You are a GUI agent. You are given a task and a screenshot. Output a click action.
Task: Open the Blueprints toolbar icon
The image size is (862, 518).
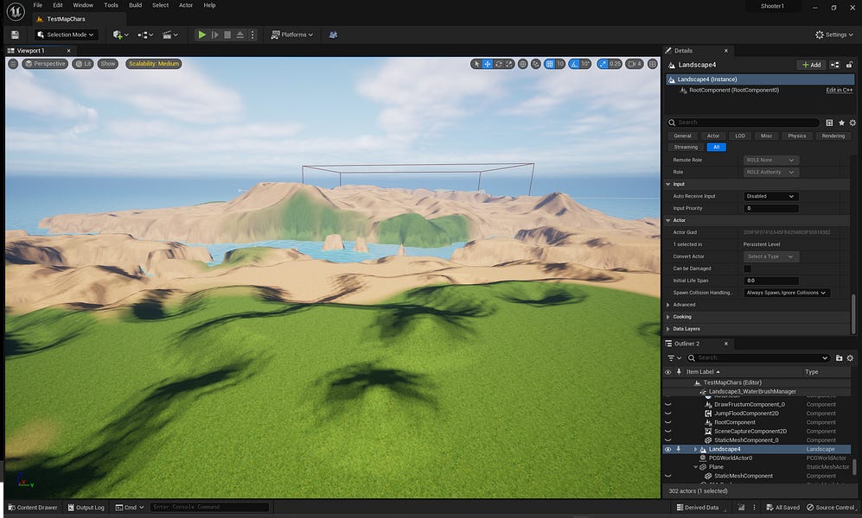pyautogui.click(x=143, y=35)
